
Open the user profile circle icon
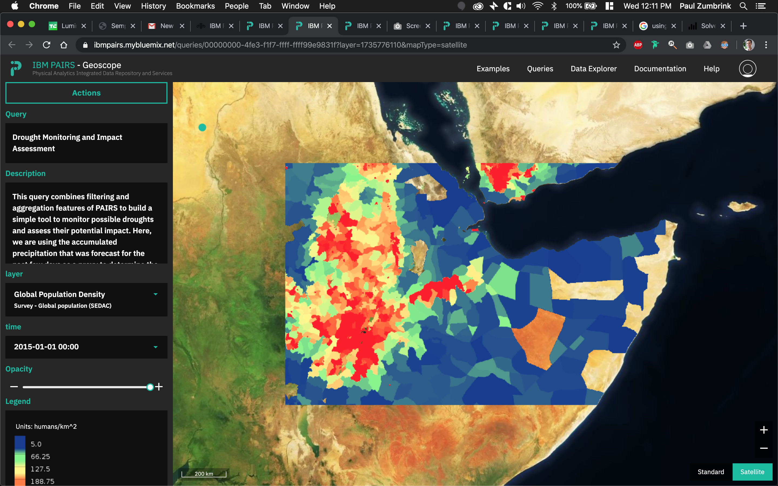(x=747, y=69)
